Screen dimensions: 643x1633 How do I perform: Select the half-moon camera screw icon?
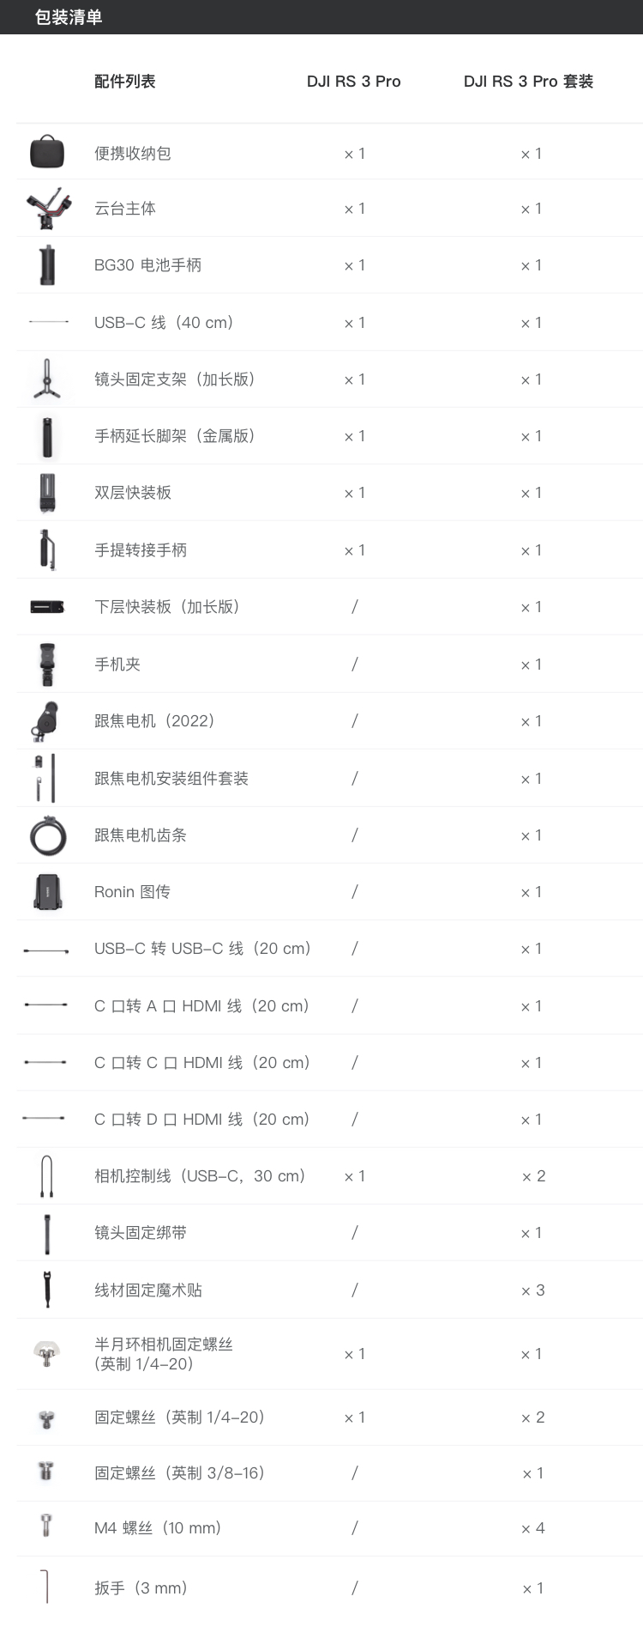click(47, 1354)
